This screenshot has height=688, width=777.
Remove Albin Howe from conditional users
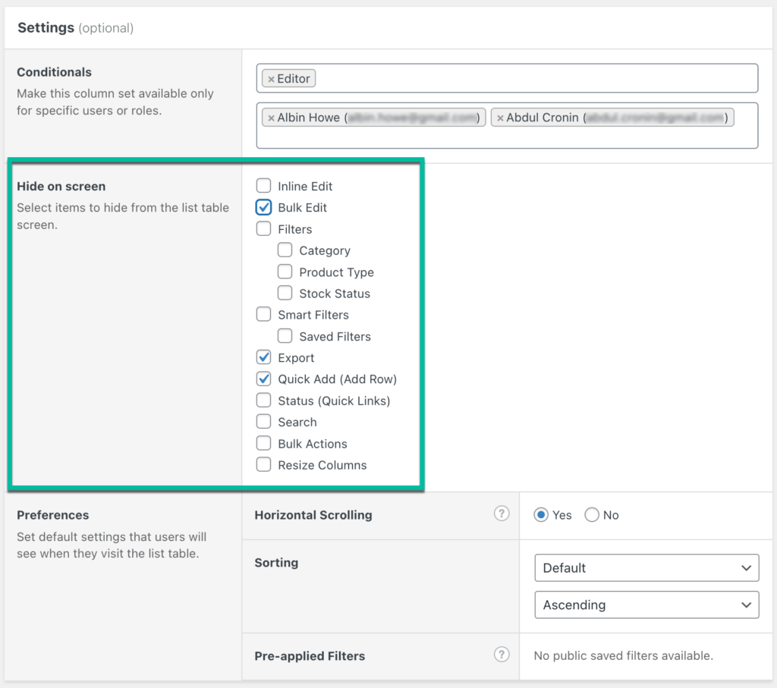coord(272,117)
